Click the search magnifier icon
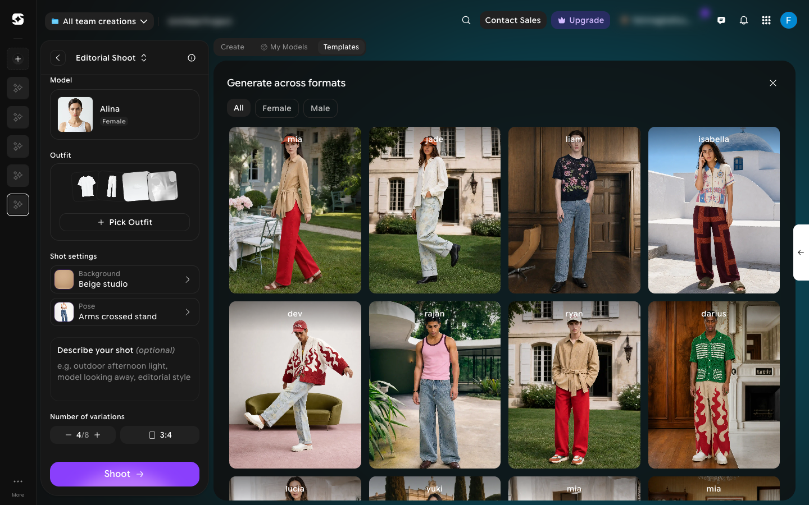 tap(466, 20)
